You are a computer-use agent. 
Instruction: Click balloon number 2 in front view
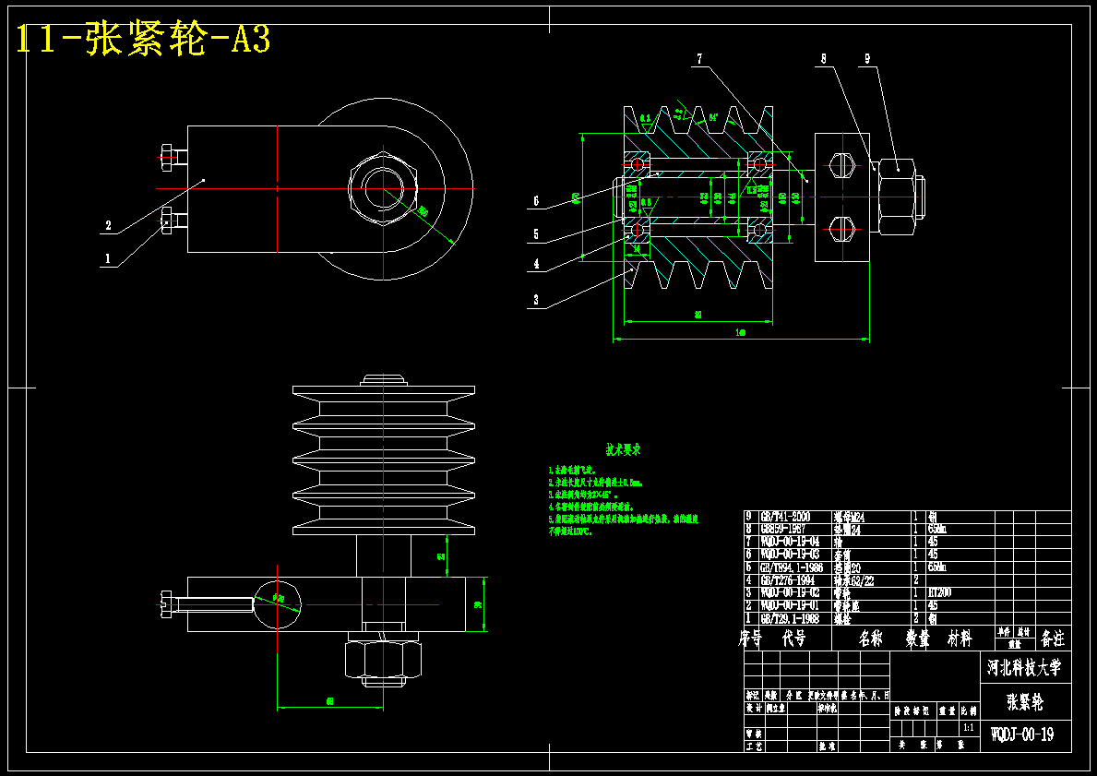[x=109, y=225]
